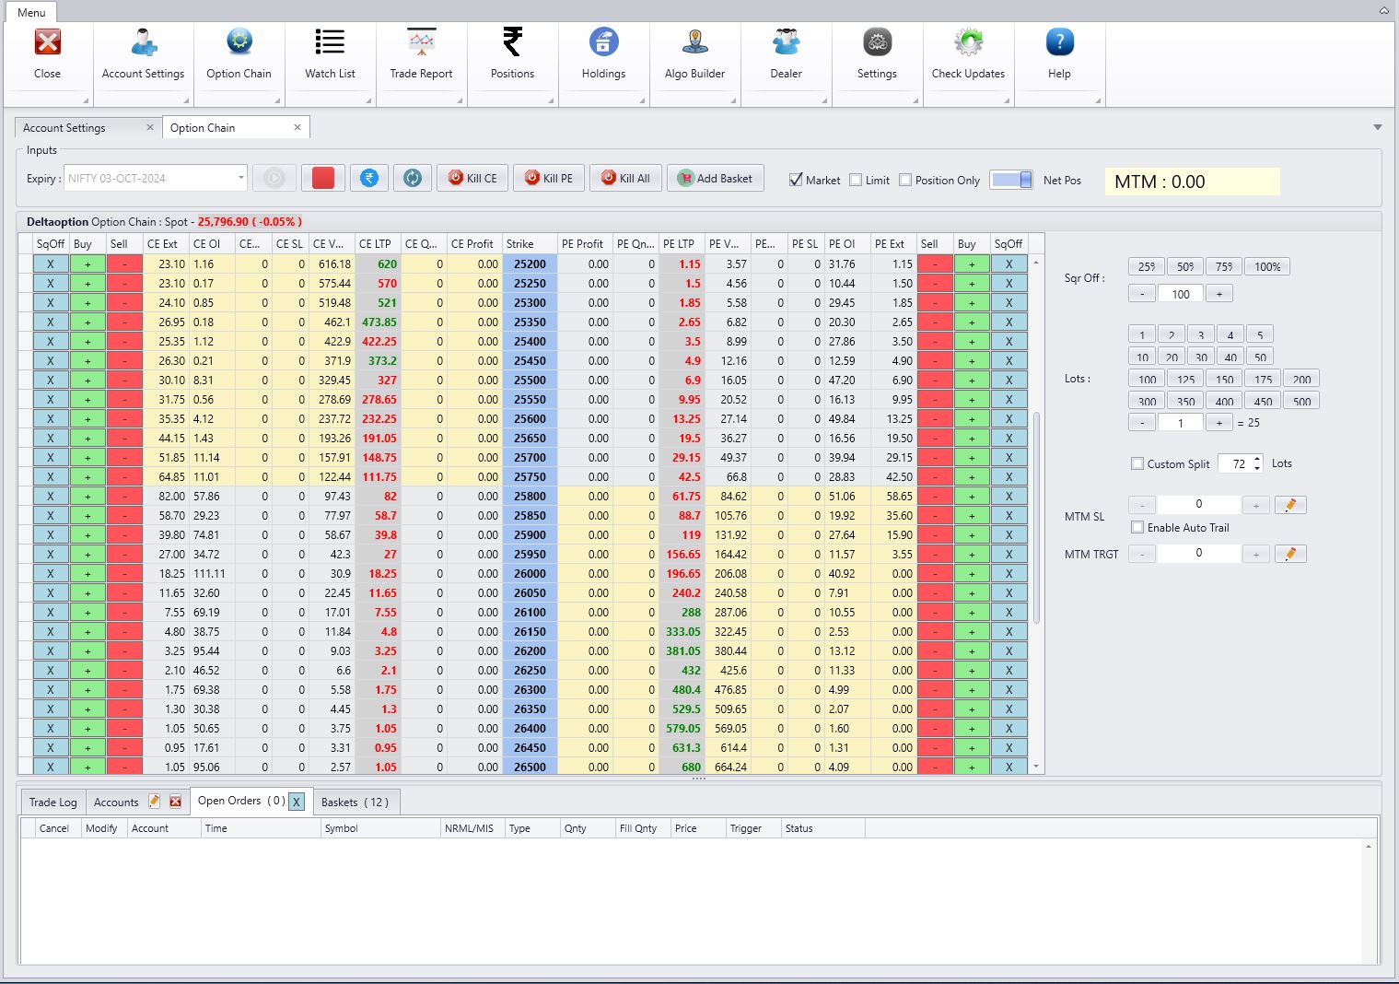Expand the tab list arrow at right
1399x984 pixels.
(x=1378, y=127)
